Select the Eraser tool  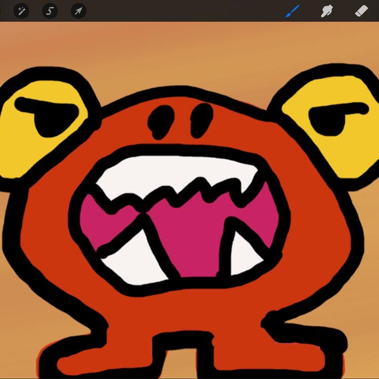point(361,10)
